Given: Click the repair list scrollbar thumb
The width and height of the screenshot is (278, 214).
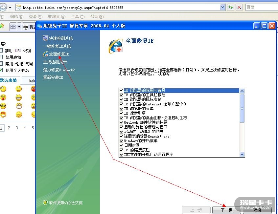Looking at the screenshot, I should [x=242, y=108].
